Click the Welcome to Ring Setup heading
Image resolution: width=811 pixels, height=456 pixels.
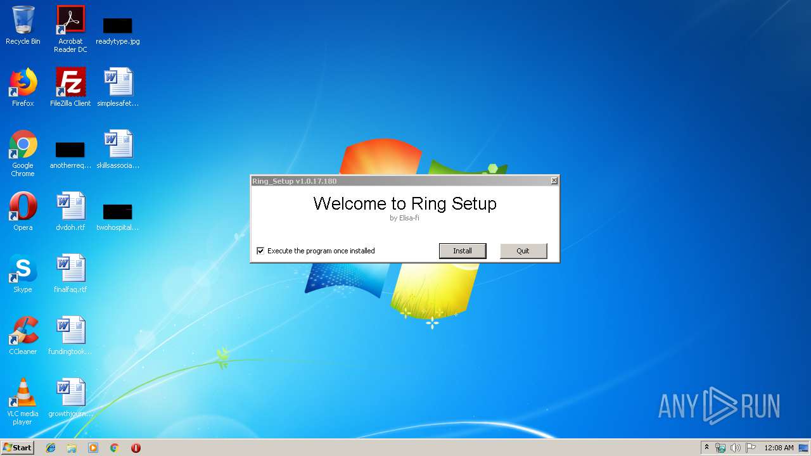click(405, 203)
